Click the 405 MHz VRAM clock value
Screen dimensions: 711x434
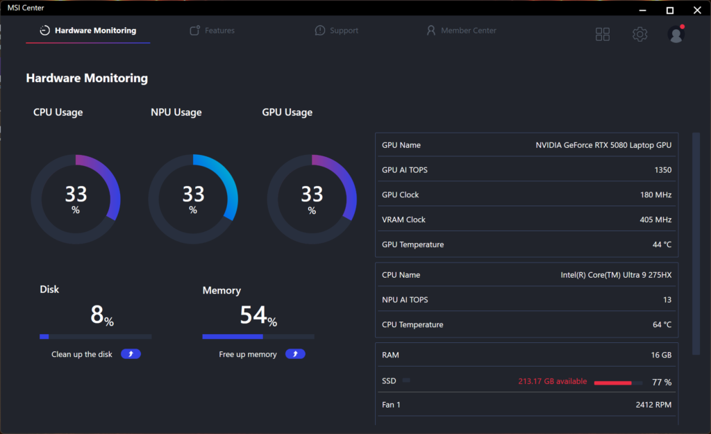click(x=655, y=220)
